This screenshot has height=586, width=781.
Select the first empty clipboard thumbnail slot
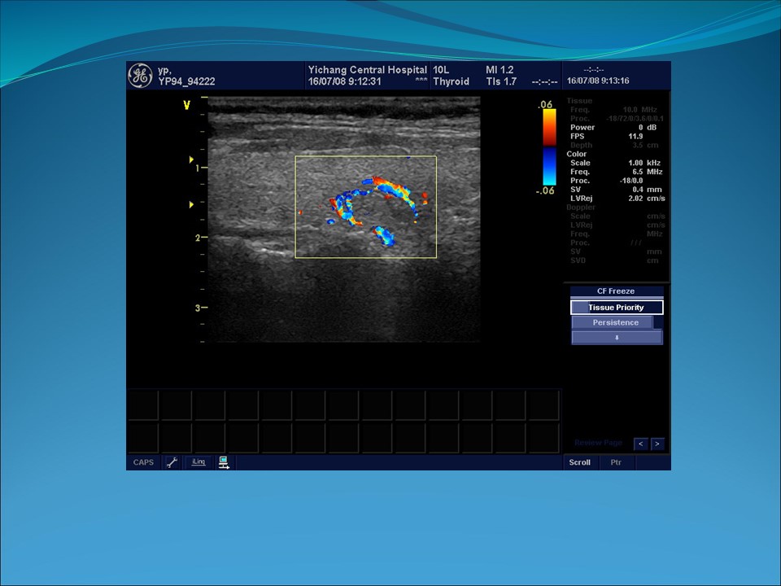point(143,405)
